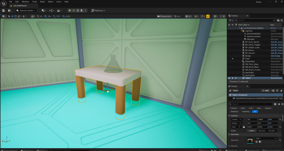Open the Build menu
This screenshot has height=151, width=284.
tap(42, 2)
